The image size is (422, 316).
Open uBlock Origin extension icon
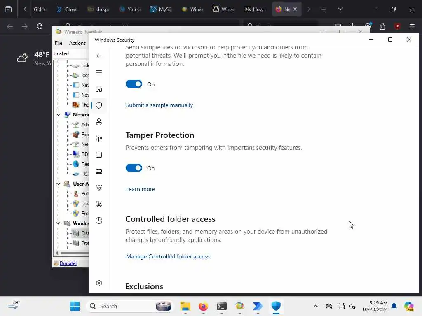tap(397, 26)
